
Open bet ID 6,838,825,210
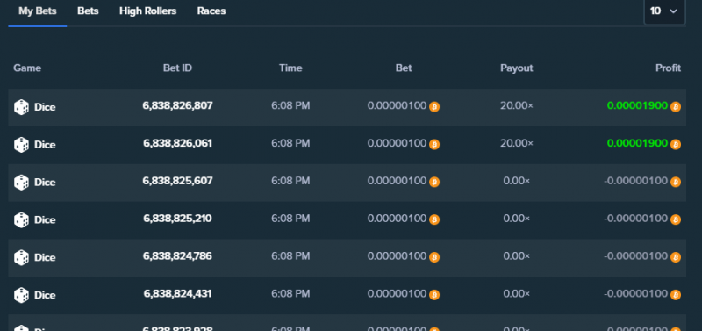178,219
